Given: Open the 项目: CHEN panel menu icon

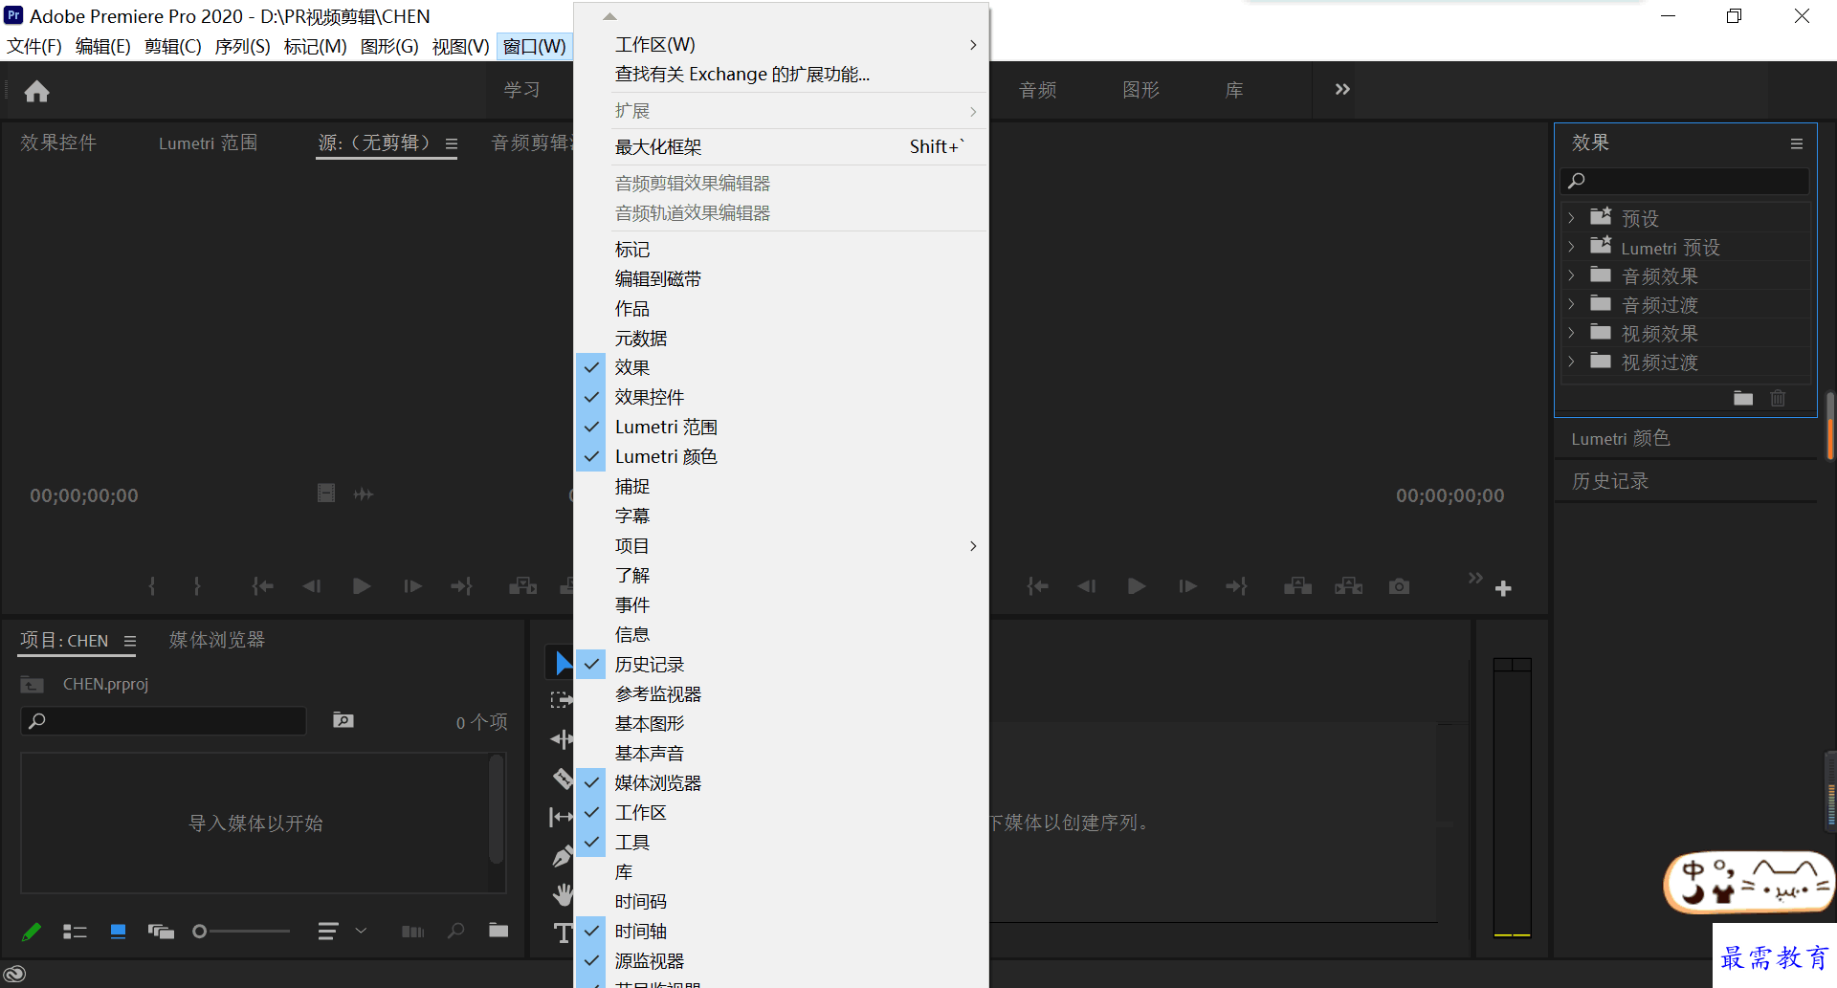Looking at the screenshot, I should click(x=130, y=641).
